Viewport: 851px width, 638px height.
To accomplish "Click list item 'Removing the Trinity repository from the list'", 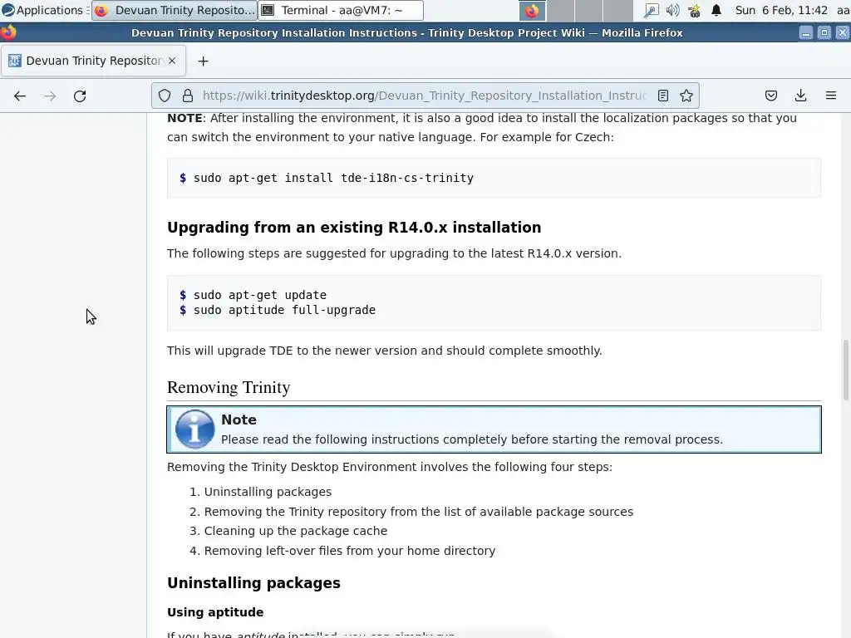I will 419,512.
